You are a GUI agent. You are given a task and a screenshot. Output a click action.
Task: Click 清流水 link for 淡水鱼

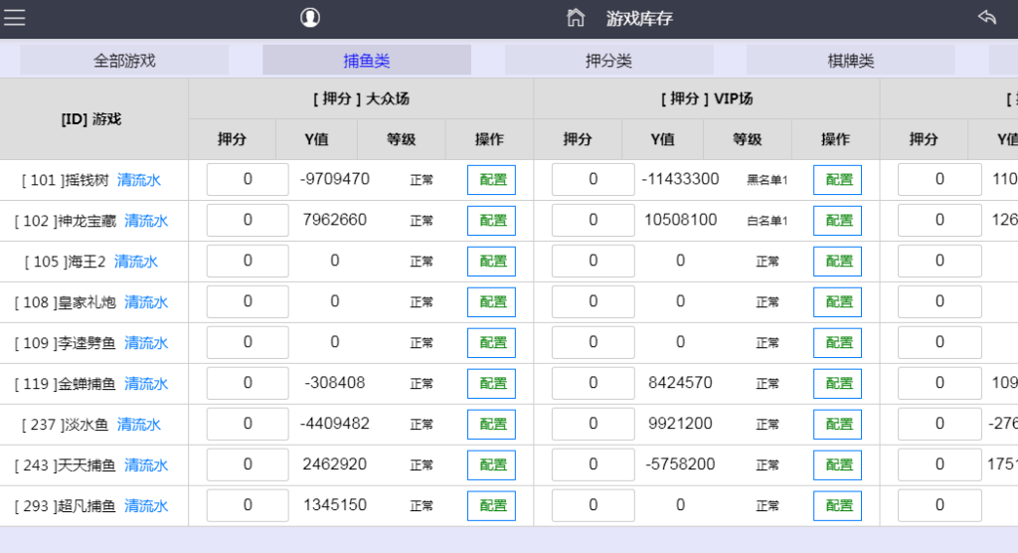[x=139, y=425]
